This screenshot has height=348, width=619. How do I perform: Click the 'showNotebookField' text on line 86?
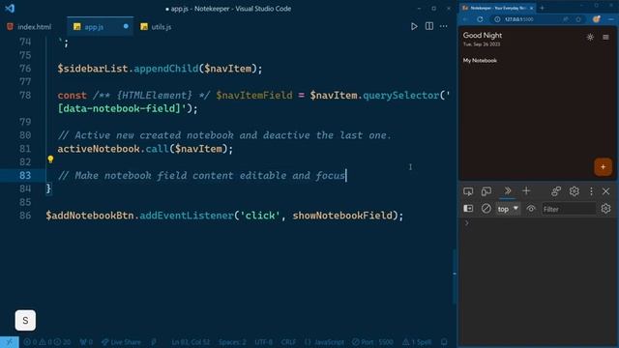point(342,216)
